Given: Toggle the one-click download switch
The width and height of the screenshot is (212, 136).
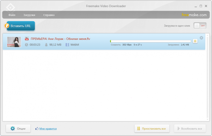Looking at the screenshot, I should tap(200, 26).
